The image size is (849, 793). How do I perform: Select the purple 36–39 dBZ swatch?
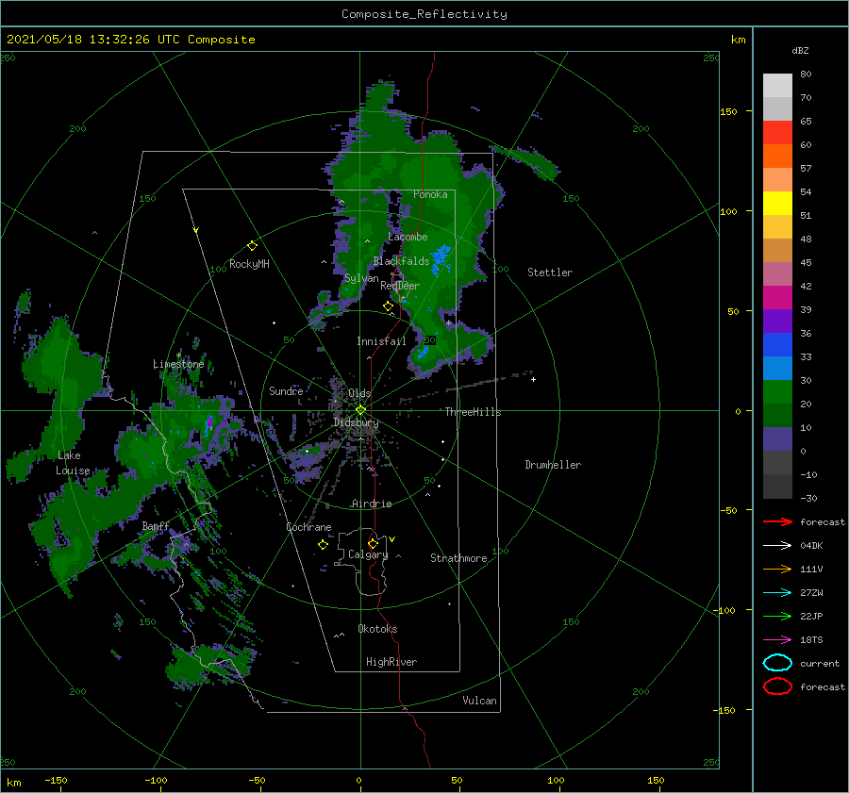(777, 322)
